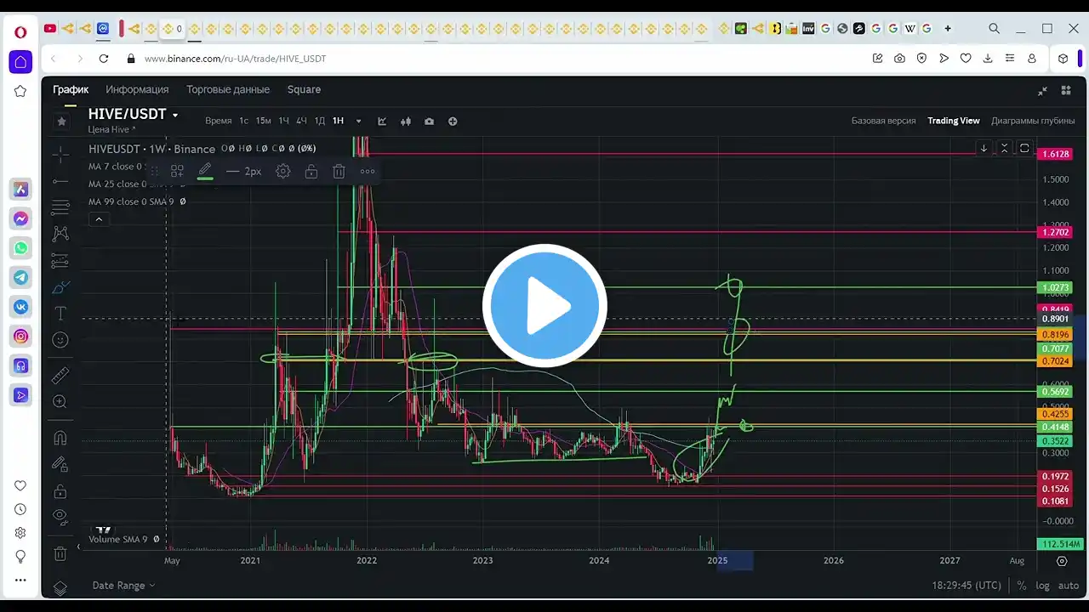The height and width of the screenshot is (612, 1089).
Task: Choose the pattern drawing tool
Action: [x=60, y=233]
